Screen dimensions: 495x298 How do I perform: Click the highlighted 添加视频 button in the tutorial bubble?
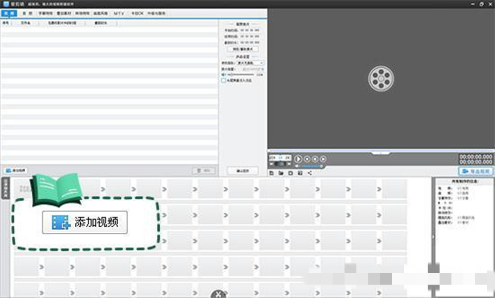pos(85,222)
